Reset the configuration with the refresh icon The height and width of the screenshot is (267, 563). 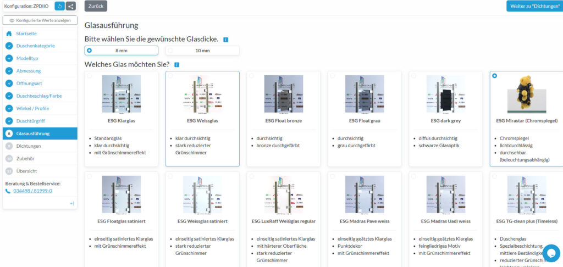coord(59,6)
